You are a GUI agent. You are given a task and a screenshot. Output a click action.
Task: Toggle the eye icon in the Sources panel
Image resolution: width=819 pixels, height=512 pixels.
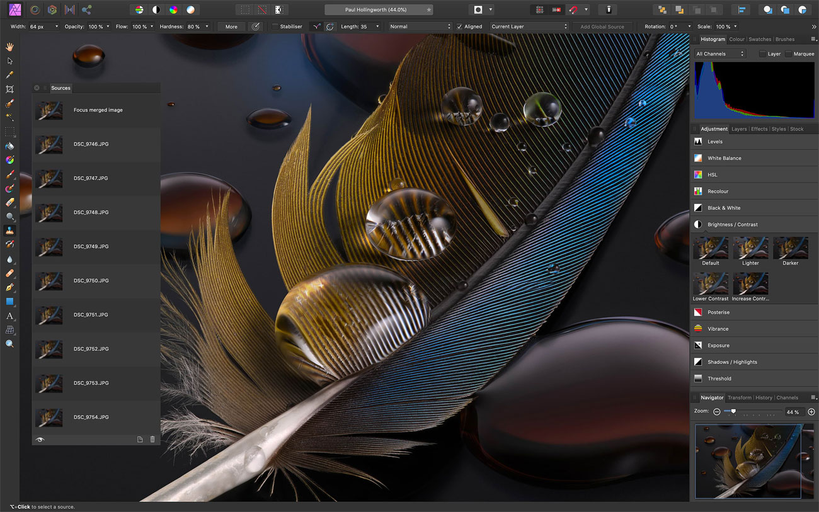40,439
